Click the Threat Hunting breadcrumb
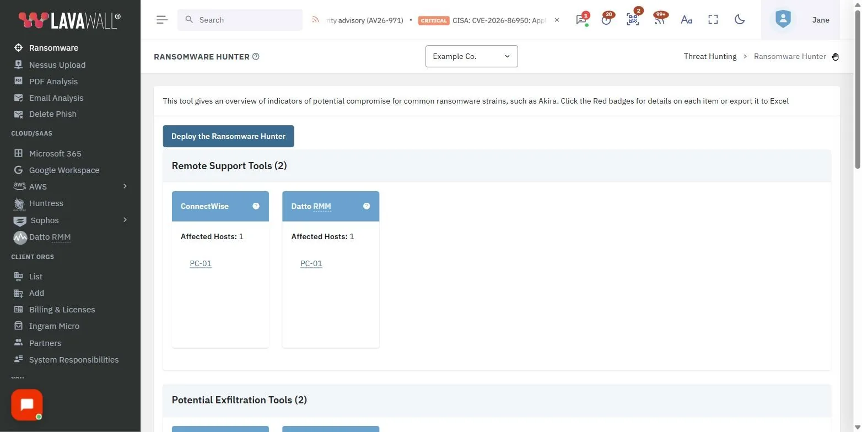The image size is (862, 432). point(710,56)
